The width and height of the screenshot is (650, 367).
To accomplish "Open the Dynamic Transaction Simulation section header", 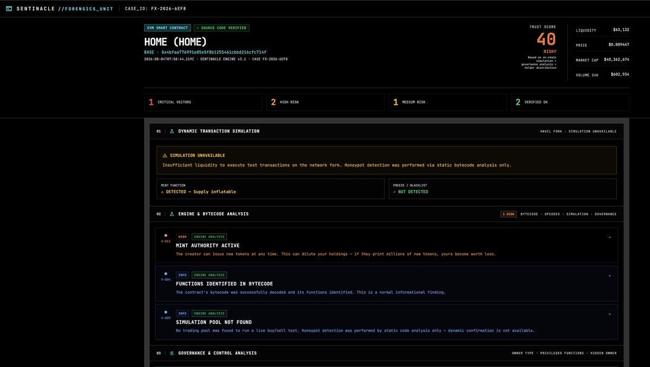I will (x=387, y=131).
